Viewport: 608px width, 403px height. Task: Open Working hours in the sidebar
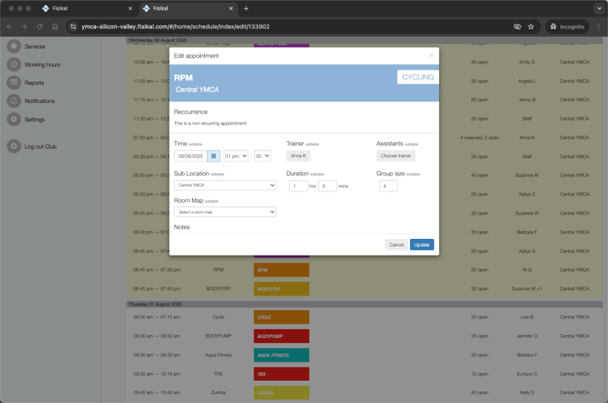click(42, 64)
